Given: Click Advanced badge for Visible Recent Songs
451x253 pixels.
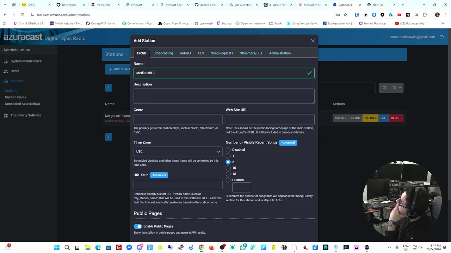Looking at the screenshot, I should coord(288,142).
